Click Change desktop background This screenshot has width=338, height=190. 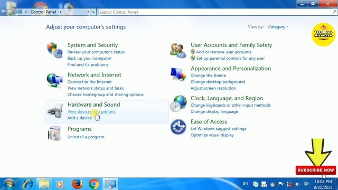tap(218, 82)
